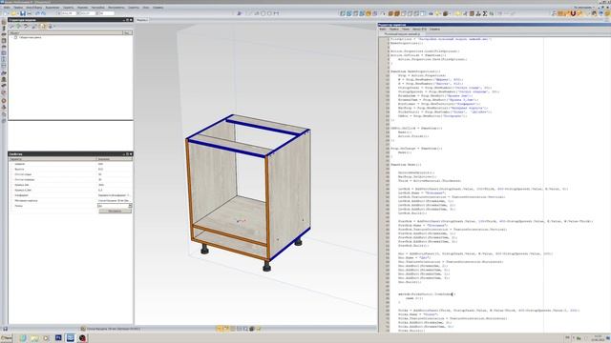Click the highlighted yellow icon in the bottom view toolbar

[219, 329]
